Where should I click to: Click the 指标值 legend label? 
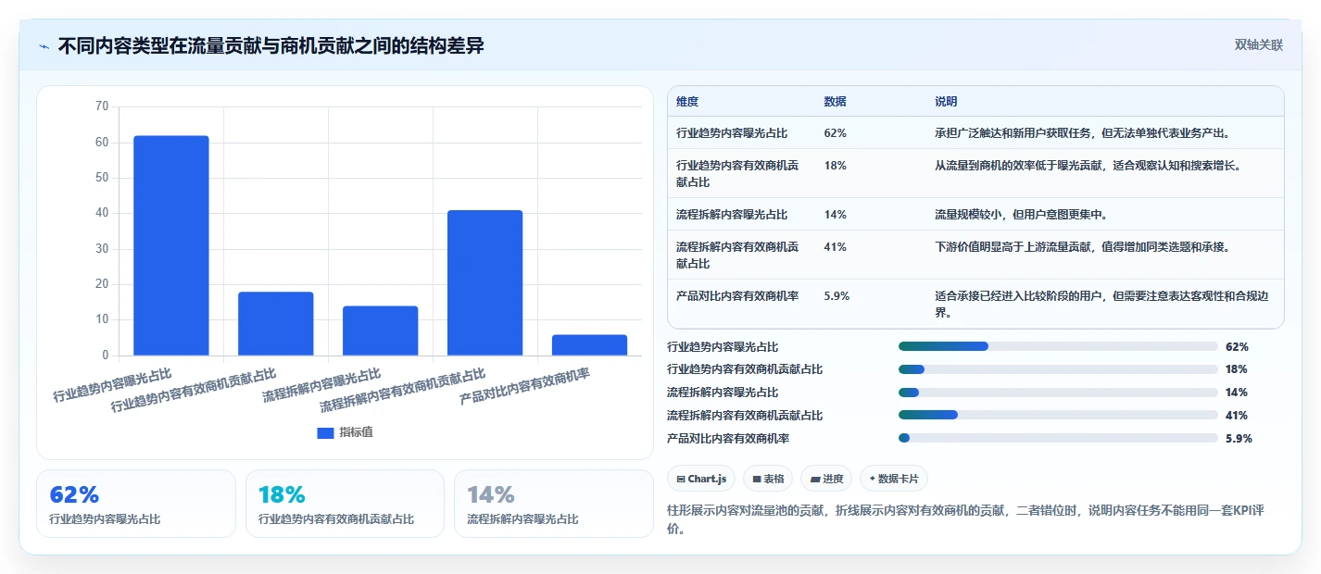pos(356,432)
